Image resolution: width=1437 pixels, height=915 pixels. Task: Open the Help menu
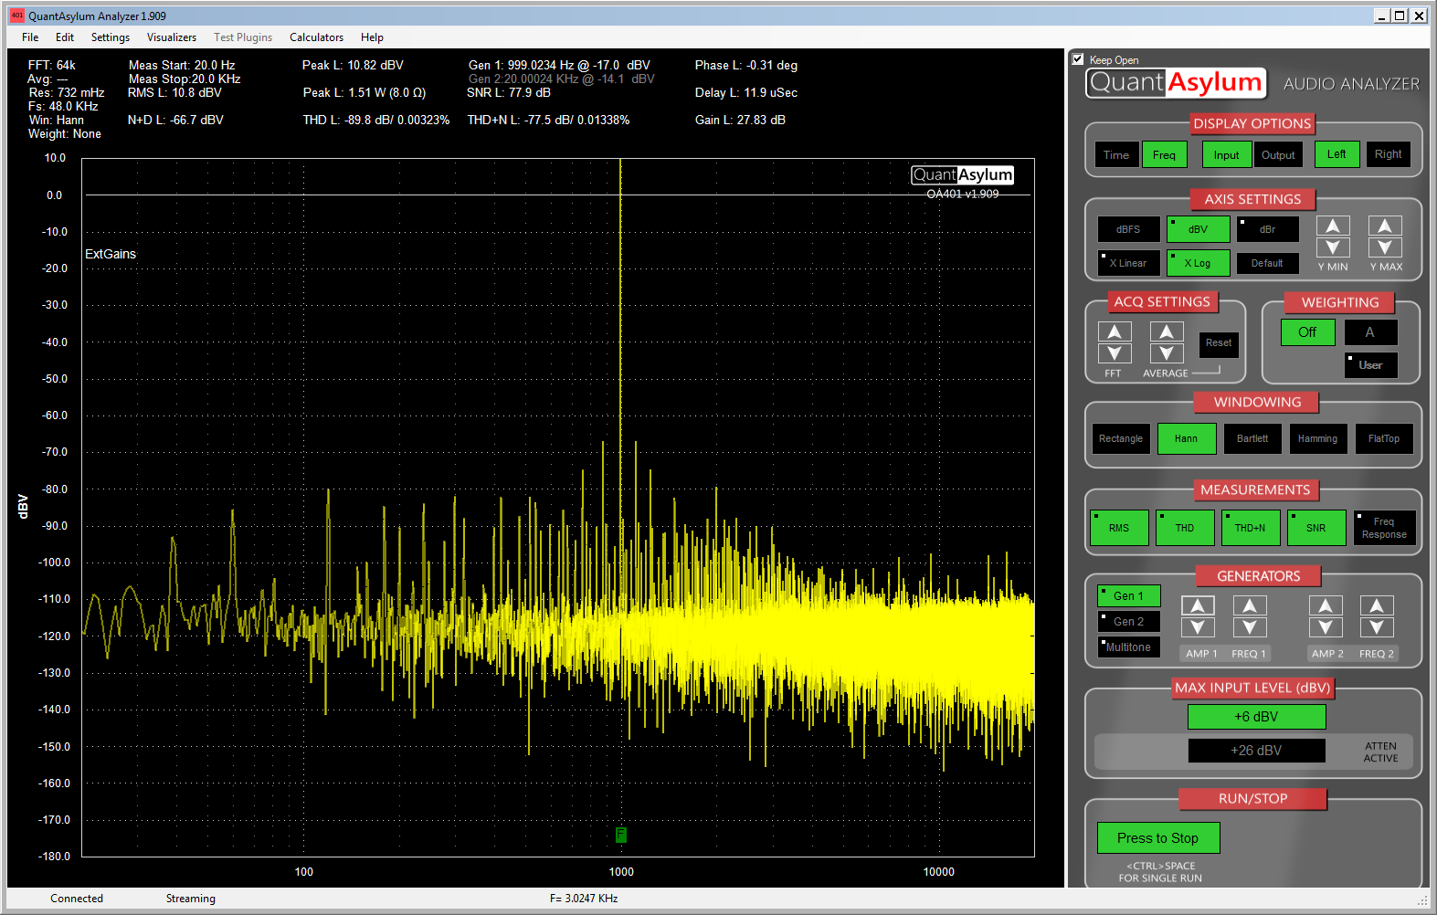click(372, 37)
